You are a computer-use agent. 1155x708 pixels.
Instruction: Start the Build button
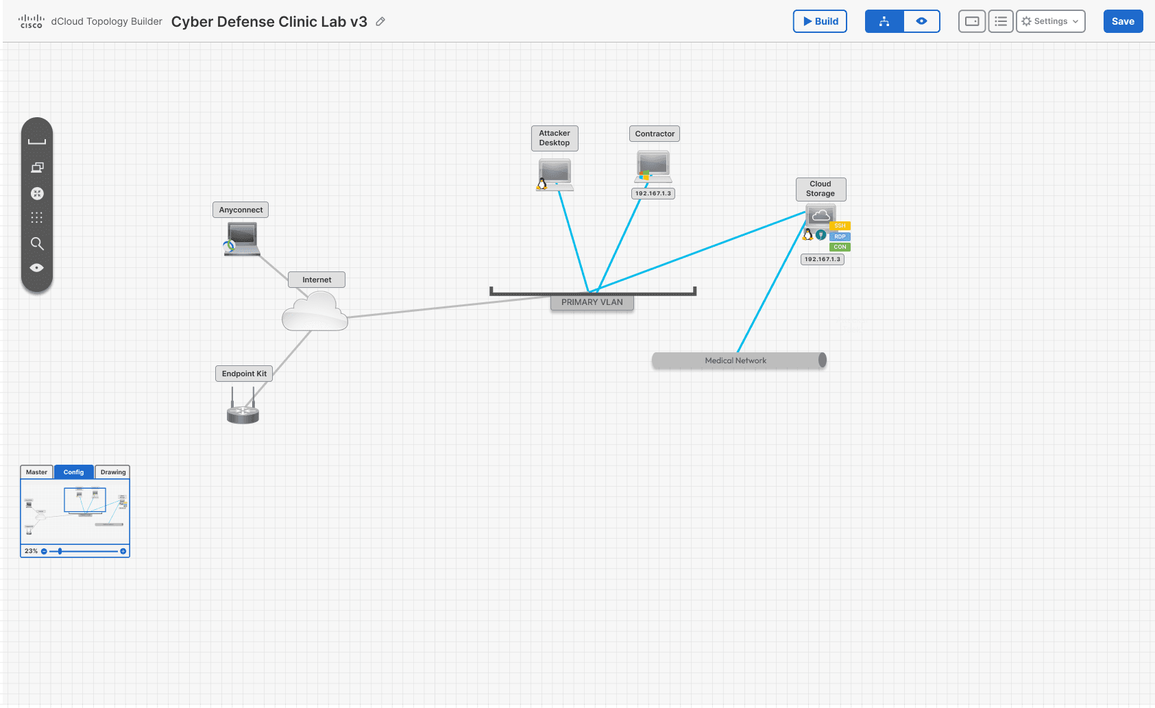[x=820, y=21]
